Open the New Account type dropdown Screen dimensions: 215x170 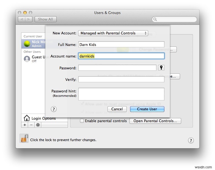pos(113,33)
